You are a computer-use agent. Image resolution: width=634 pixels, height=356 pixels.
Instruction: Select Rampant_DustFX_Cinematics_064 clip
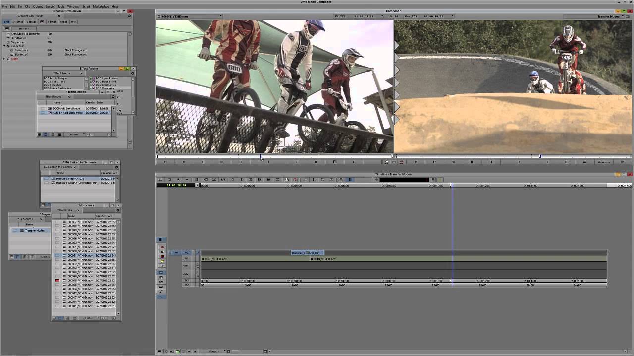coord(76,183)
